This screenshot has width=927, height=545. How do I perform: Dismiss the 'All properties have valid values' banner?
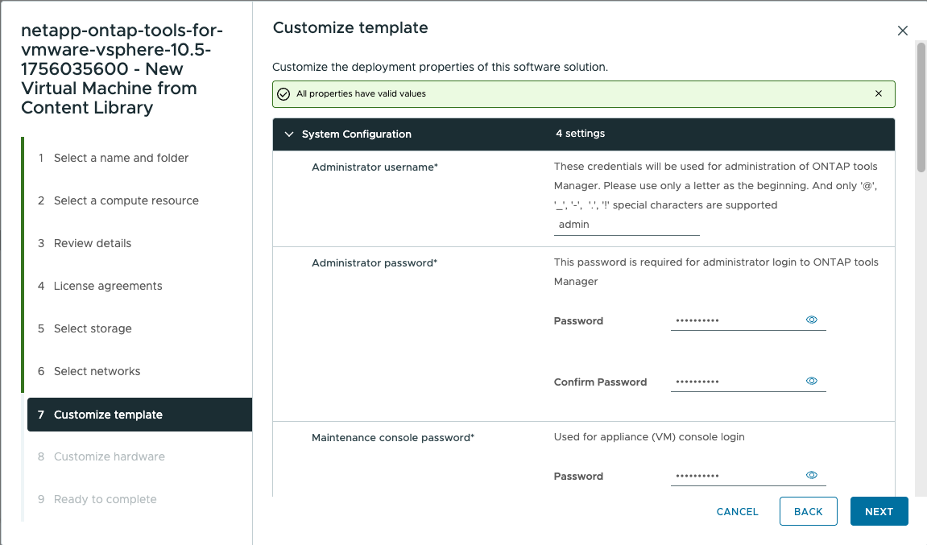[x=878, y=93]
